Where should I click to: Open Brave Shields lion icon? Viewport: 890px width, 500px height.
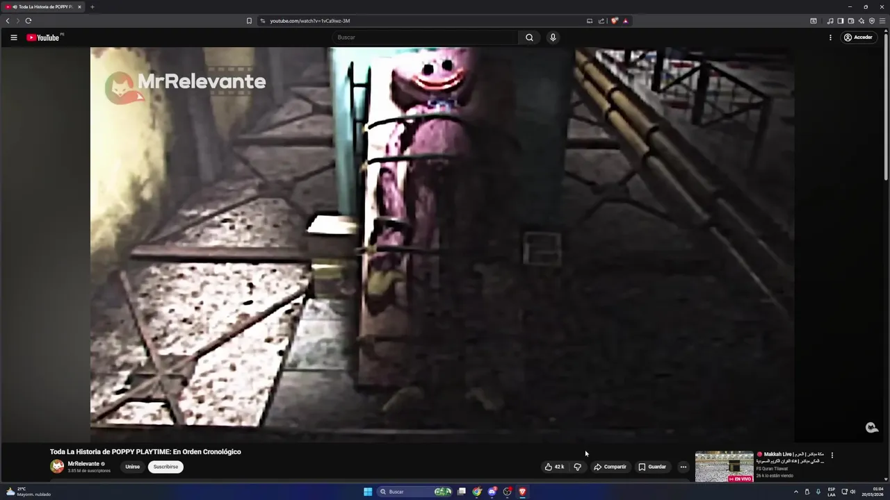click(x=615, y=21)
